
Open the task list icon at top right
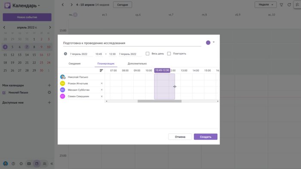[297, 5]
